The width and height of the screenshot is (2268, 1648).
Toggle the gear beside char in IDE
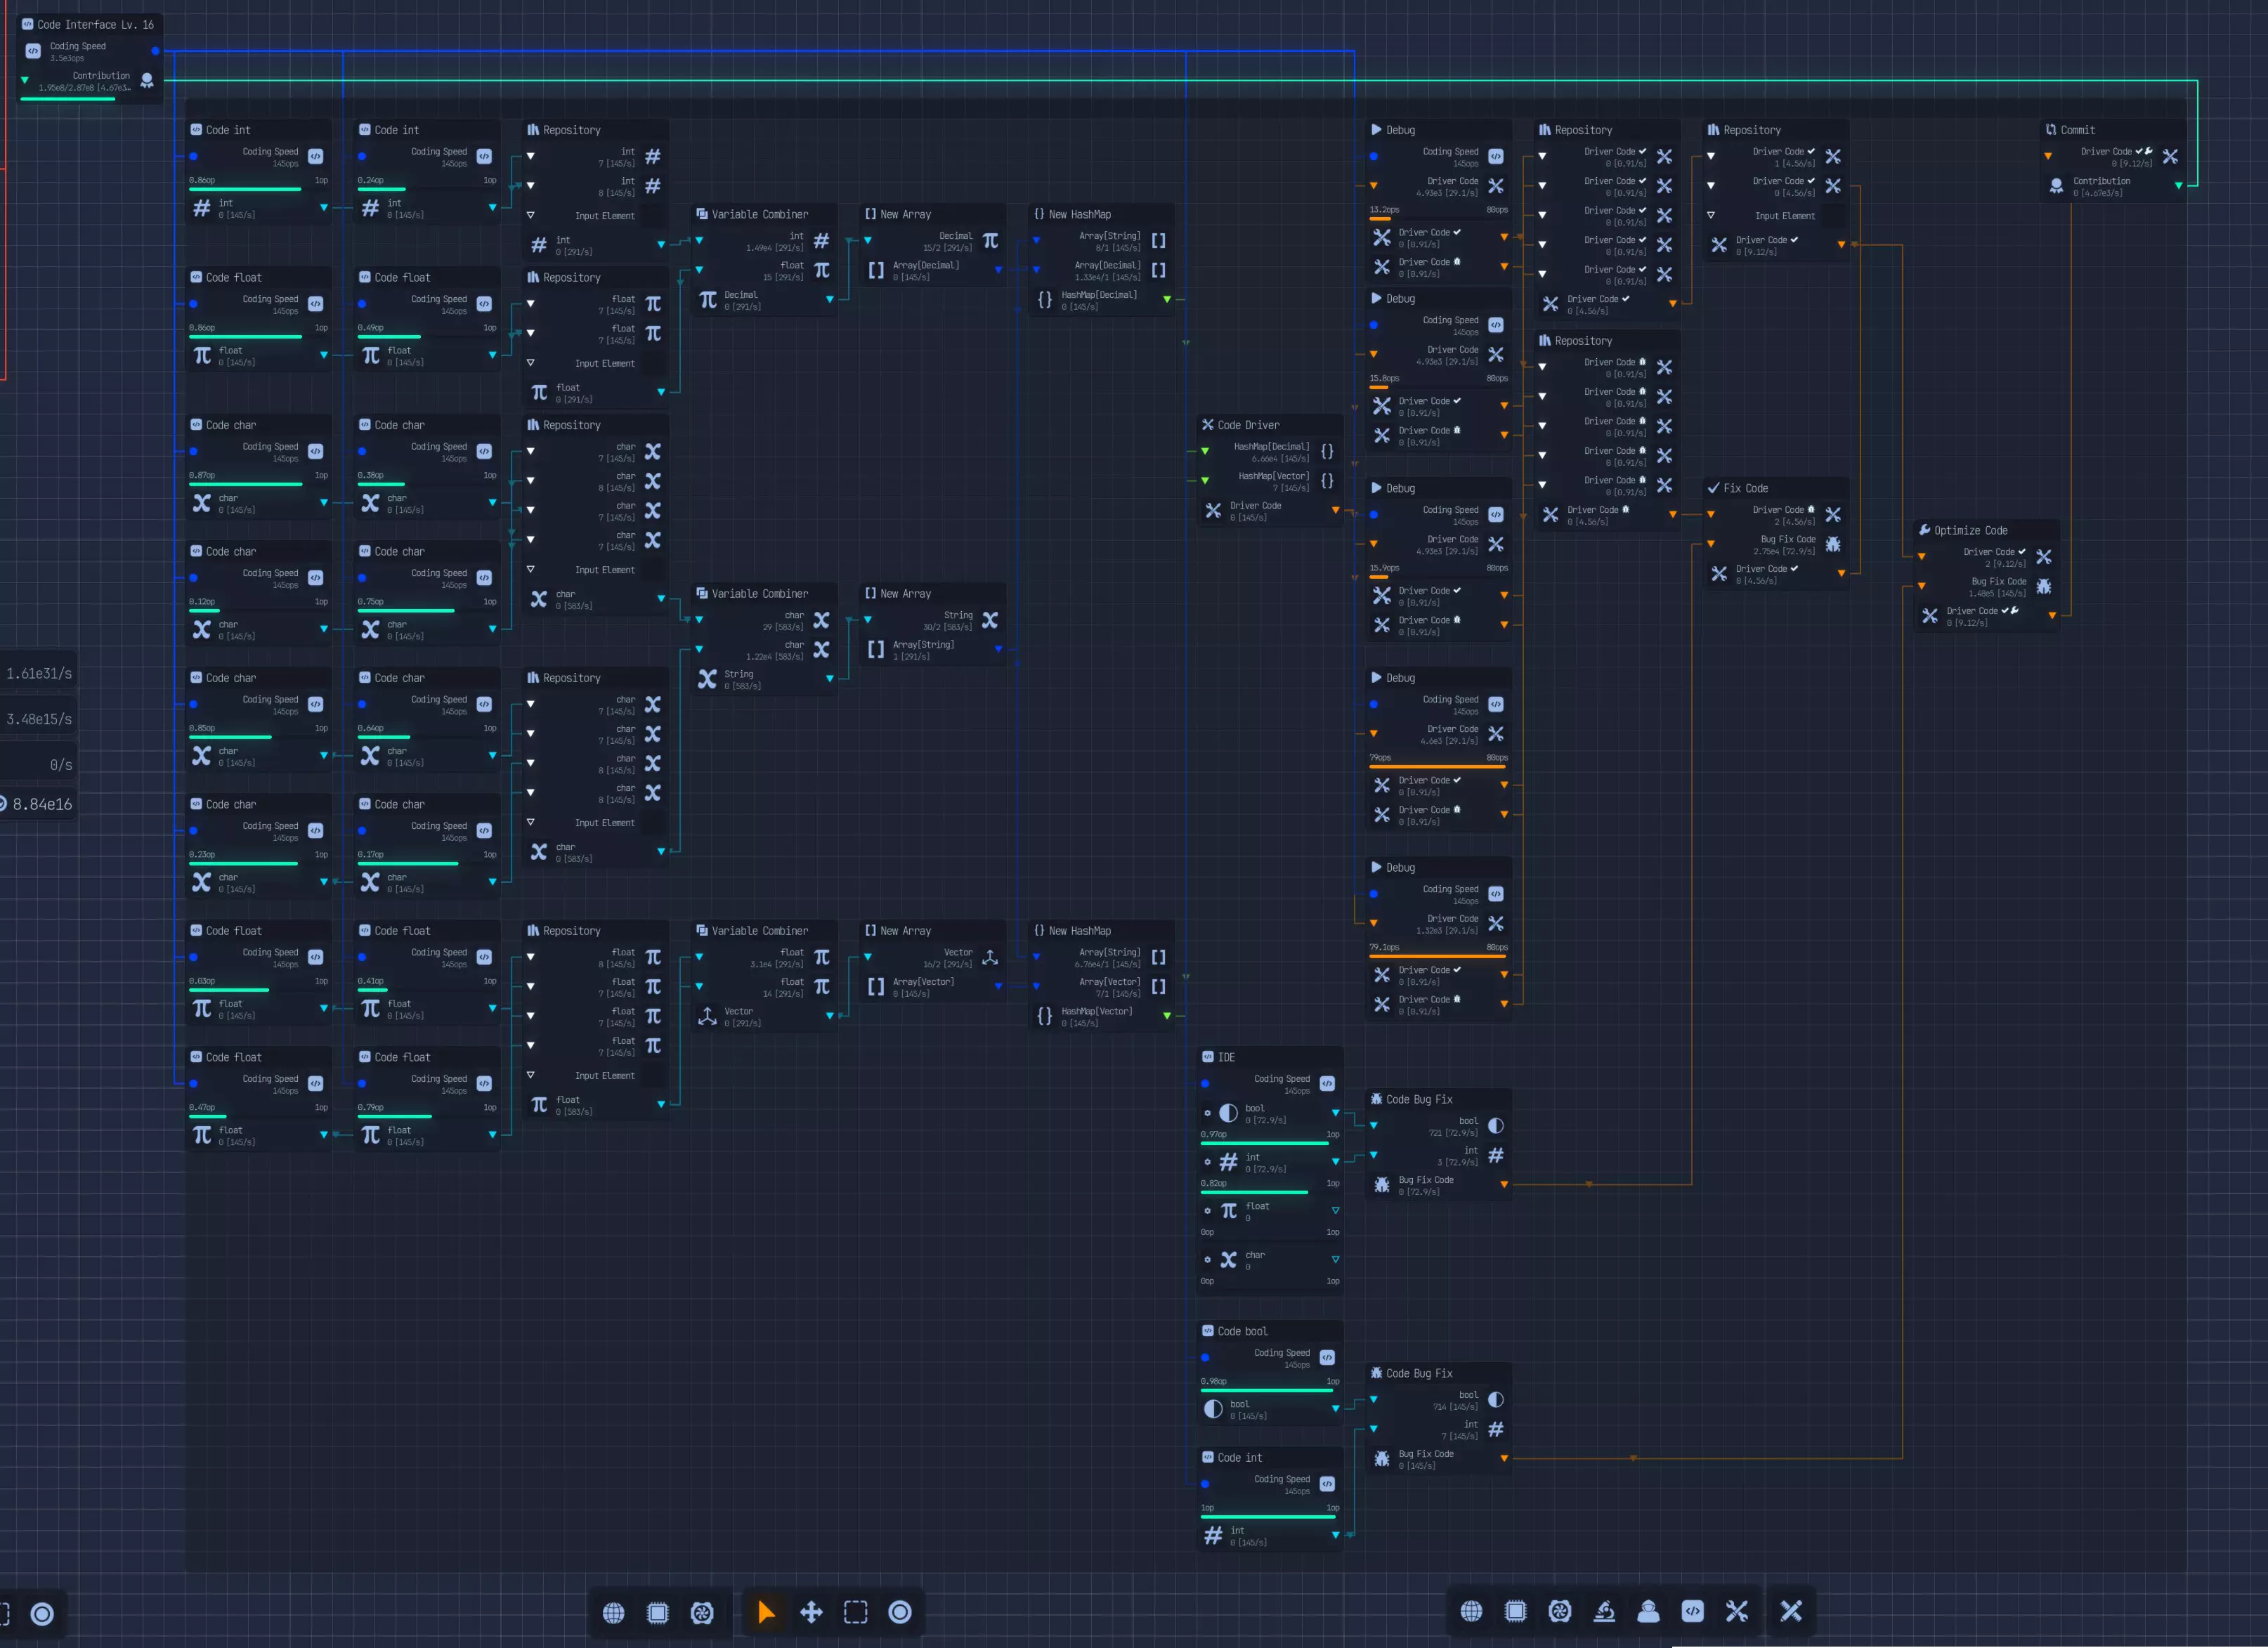pyautogui.click(x=1208, y=1260)
